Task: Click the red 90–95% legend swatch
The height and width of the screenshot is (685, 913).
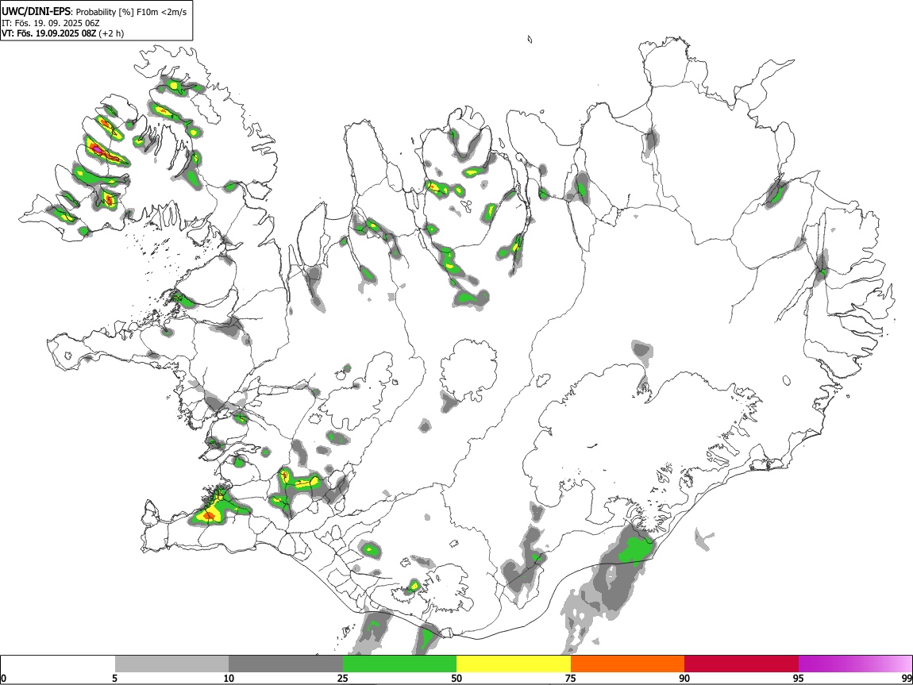Action: click(742, 664)
